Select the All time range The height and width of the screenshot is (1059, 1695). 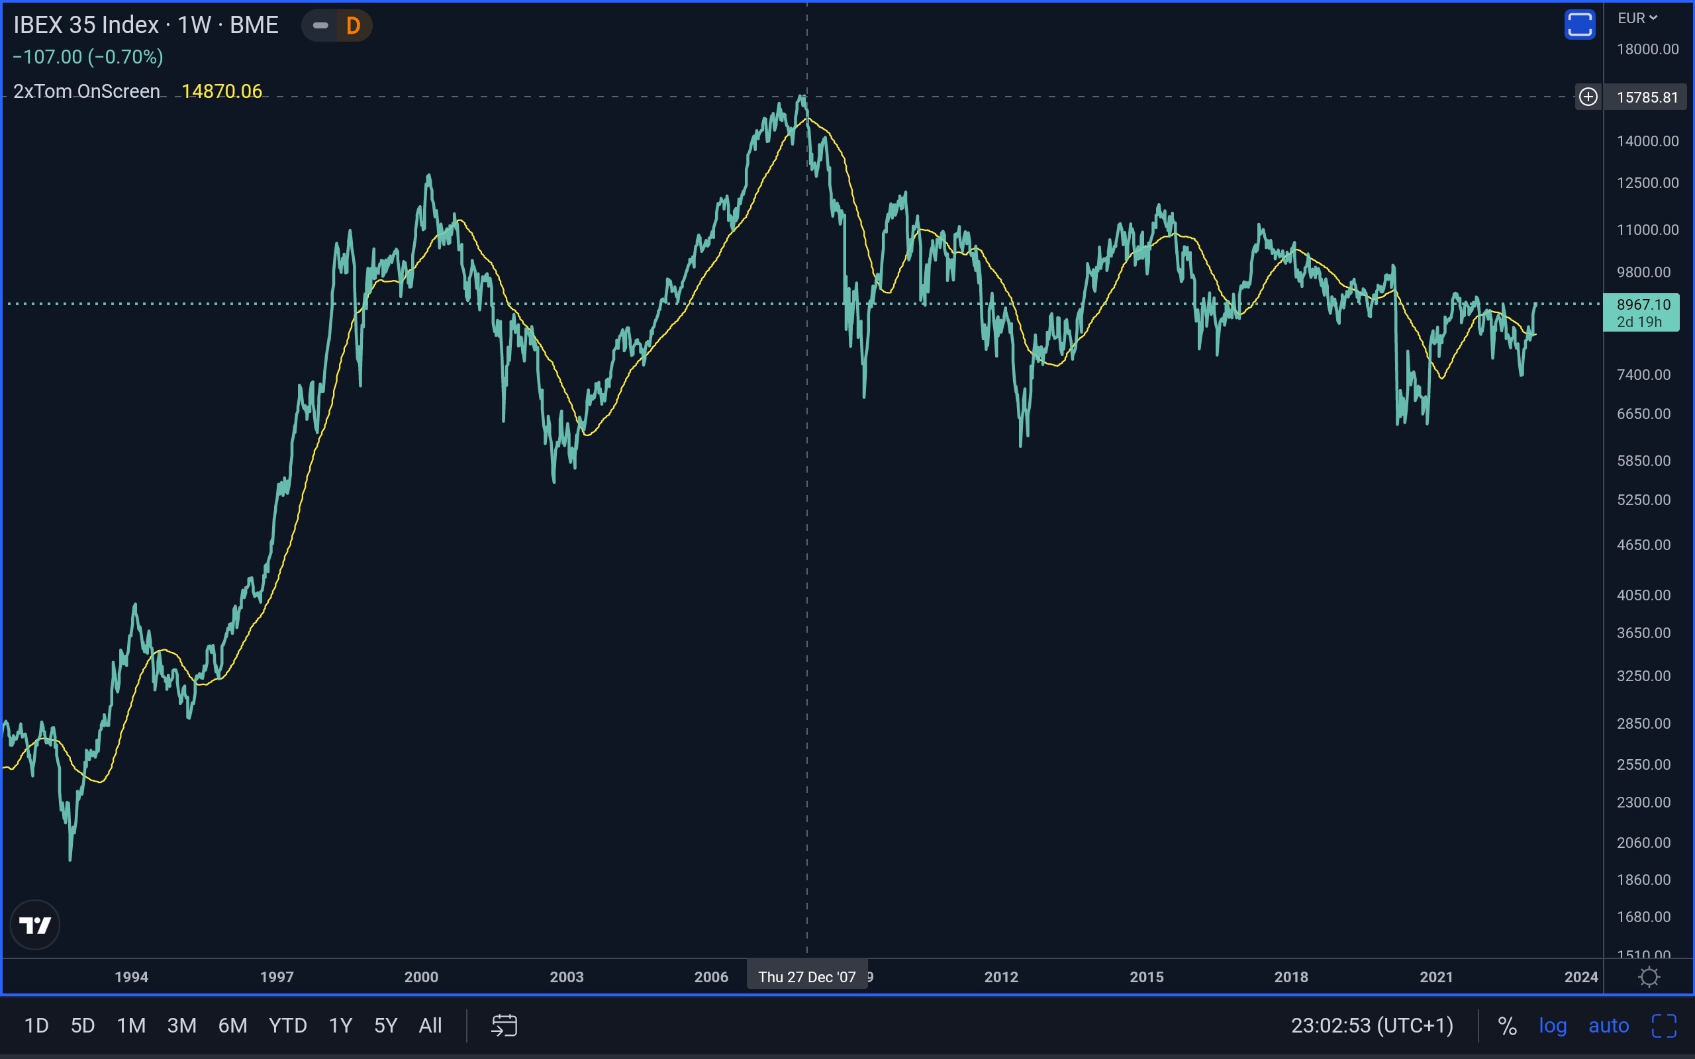(430, 1025)
